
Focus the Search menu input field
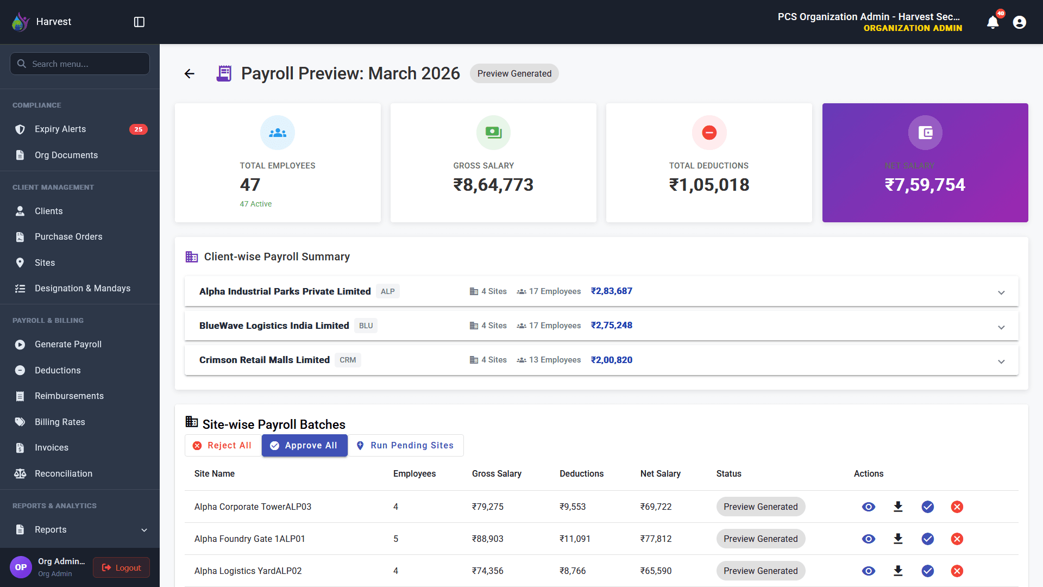click(x=80, y=64)
